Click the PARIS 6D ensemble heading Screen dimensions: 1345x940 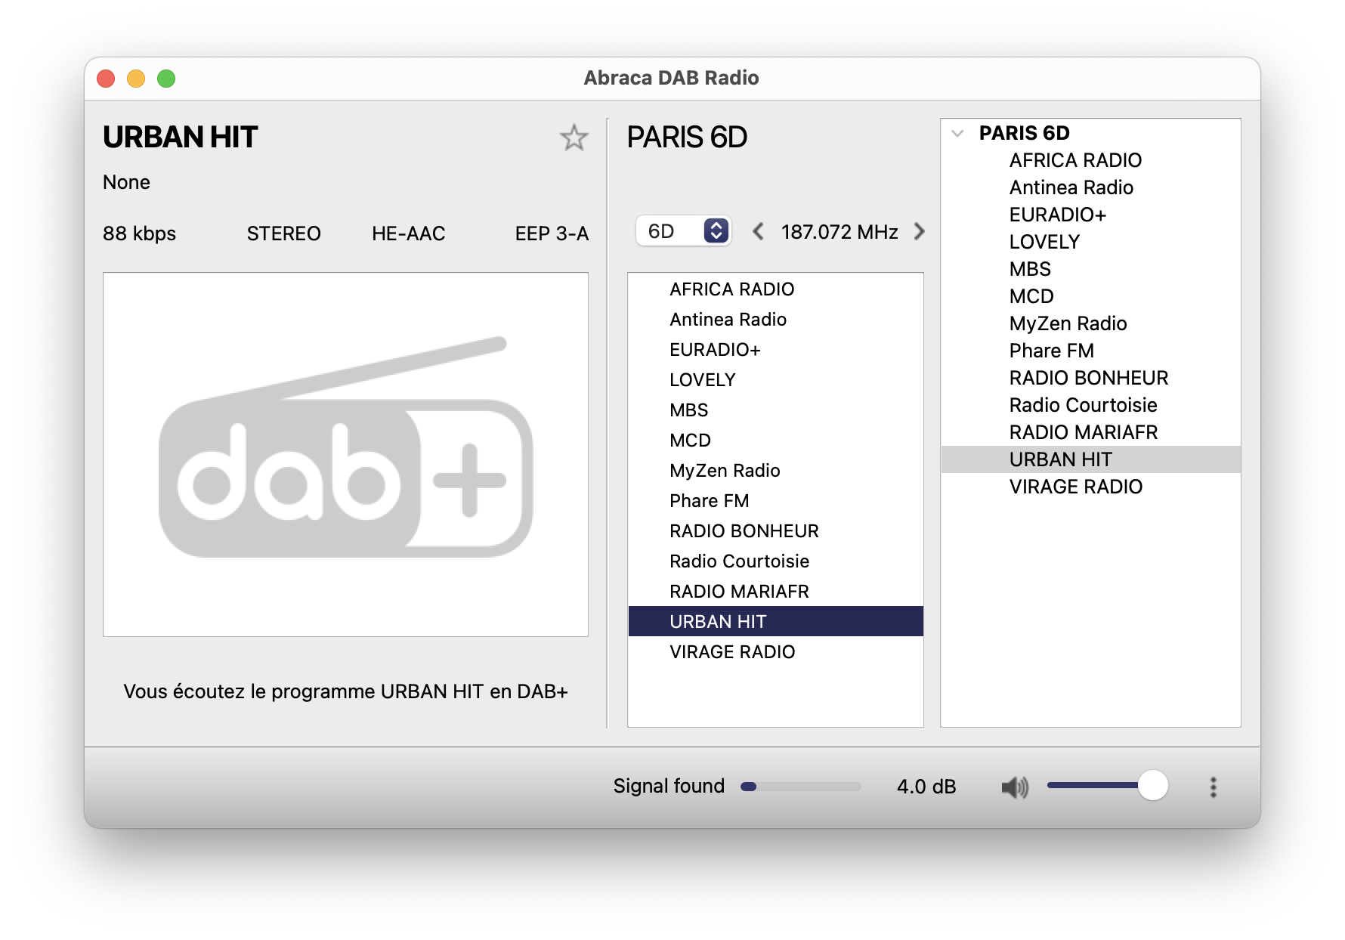tap(687, 138)
